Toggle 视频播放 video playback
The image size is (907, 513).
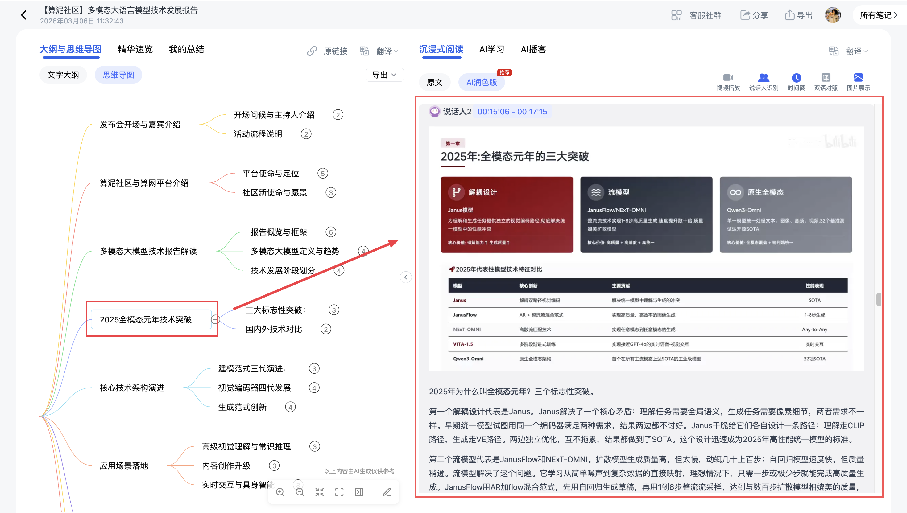click(x=728, y=82)
